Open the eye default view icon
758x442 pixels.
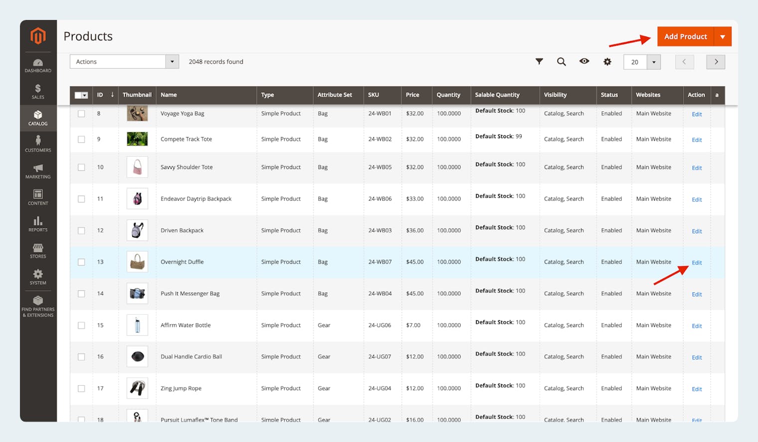point(584,61)
